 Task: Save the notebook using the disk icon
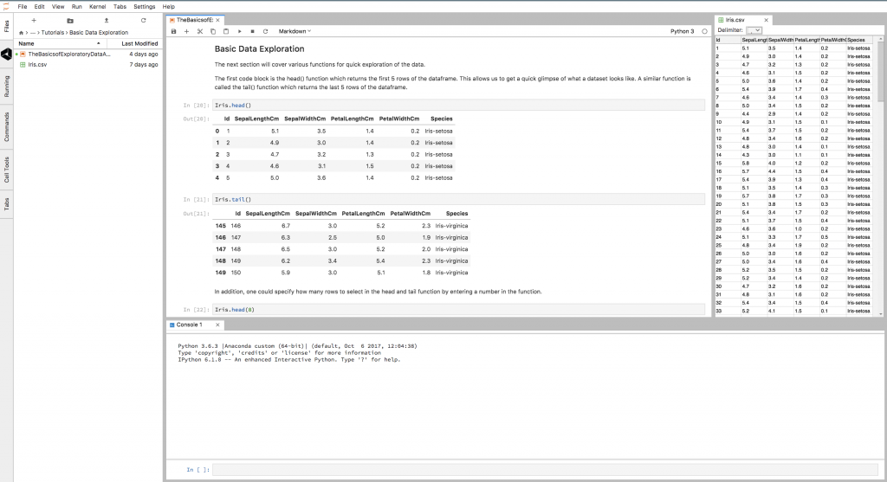click(x=173, y=31)
